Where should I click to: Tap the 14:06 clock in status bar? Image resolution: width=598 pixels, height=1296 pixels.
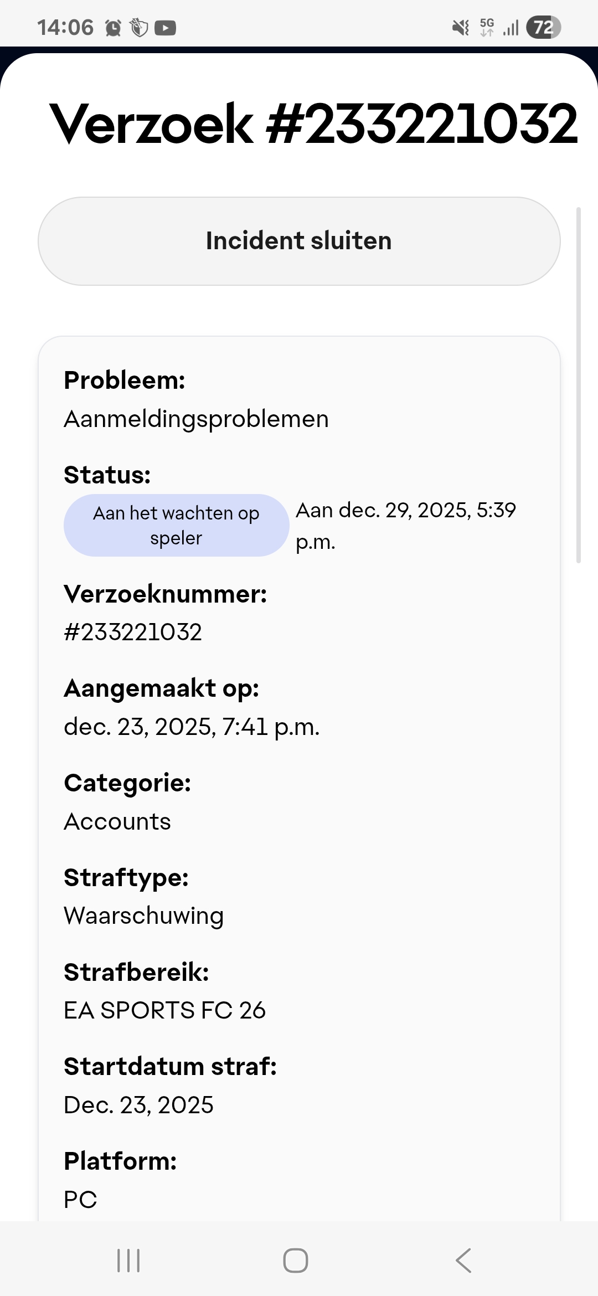65,28
